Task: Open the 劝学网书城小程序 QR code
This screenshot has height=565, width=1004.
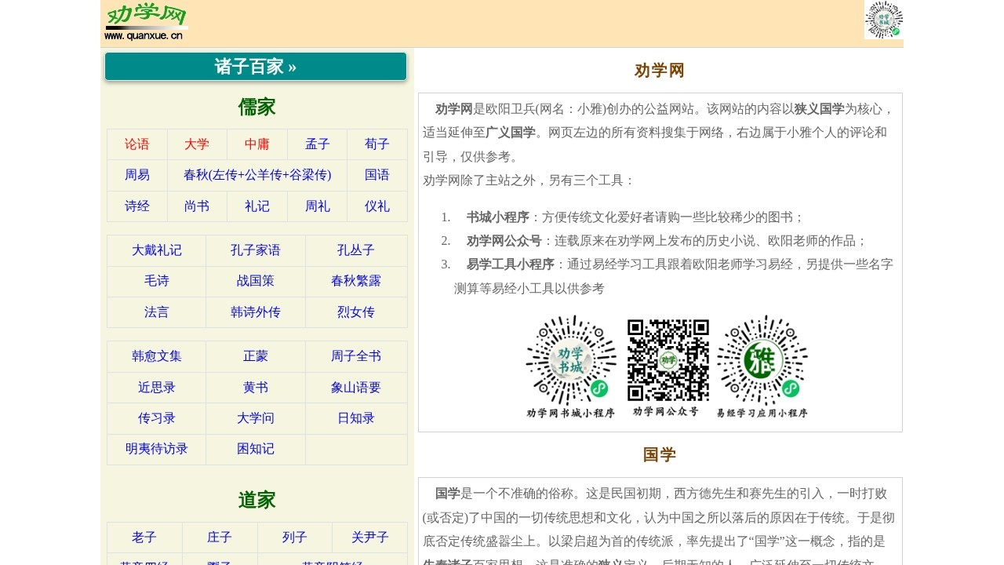Action: point(571,367)
